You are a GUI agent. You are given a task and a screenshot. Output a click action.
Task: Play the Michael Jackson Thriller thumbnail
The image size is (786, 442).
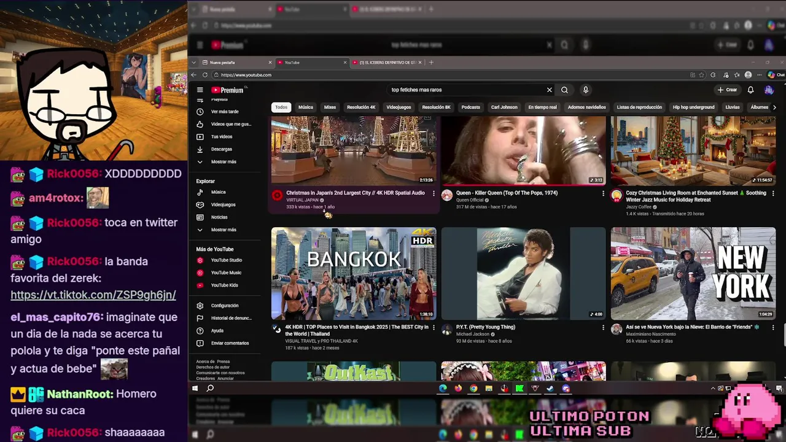523,274
